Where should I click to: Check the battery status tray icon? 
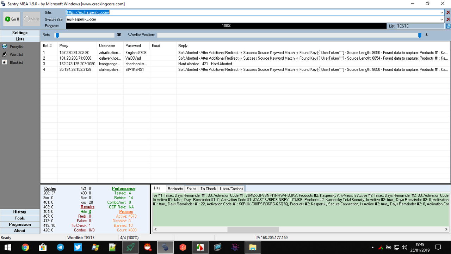[389, 247]
